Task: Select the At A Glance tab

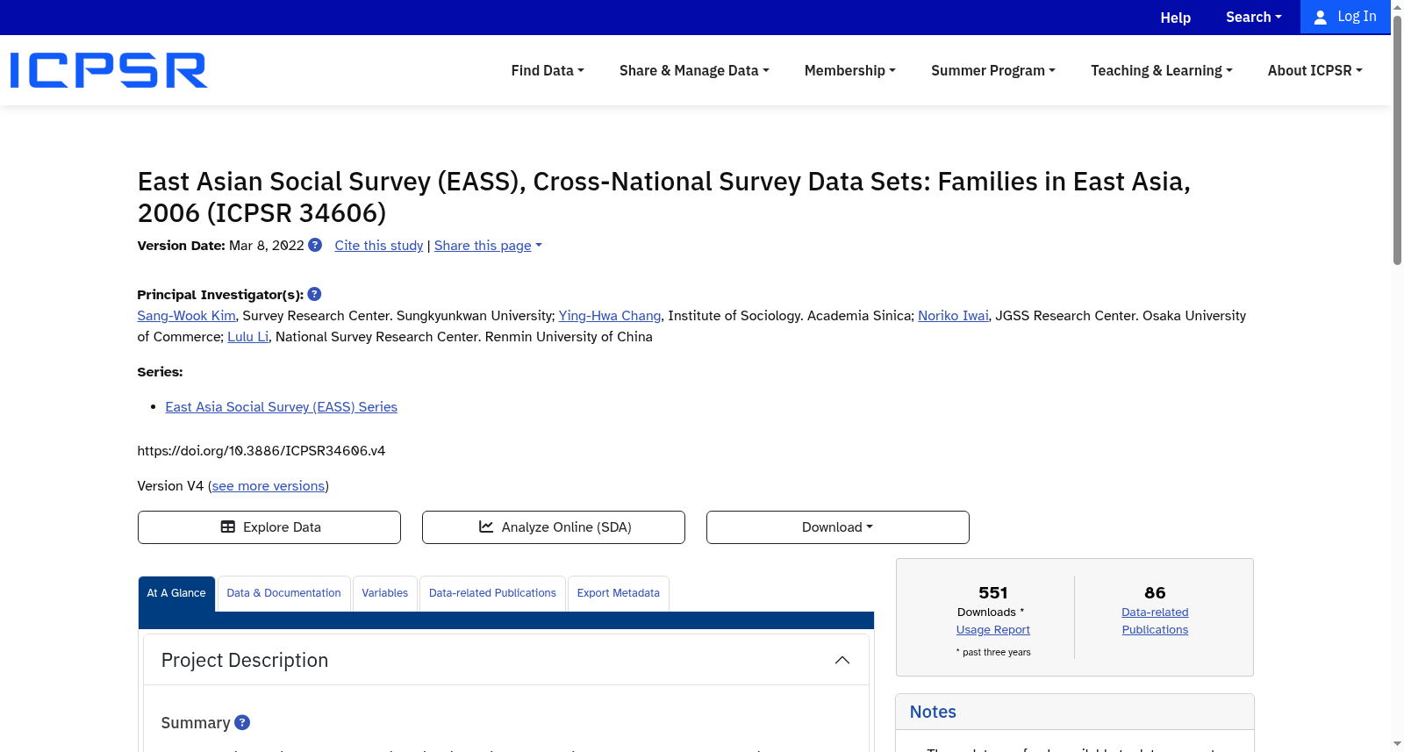Action: point(176,593)
